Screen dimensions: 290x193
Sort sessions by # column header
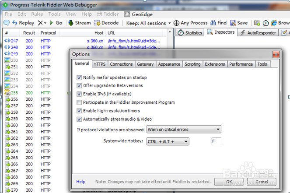11,33
